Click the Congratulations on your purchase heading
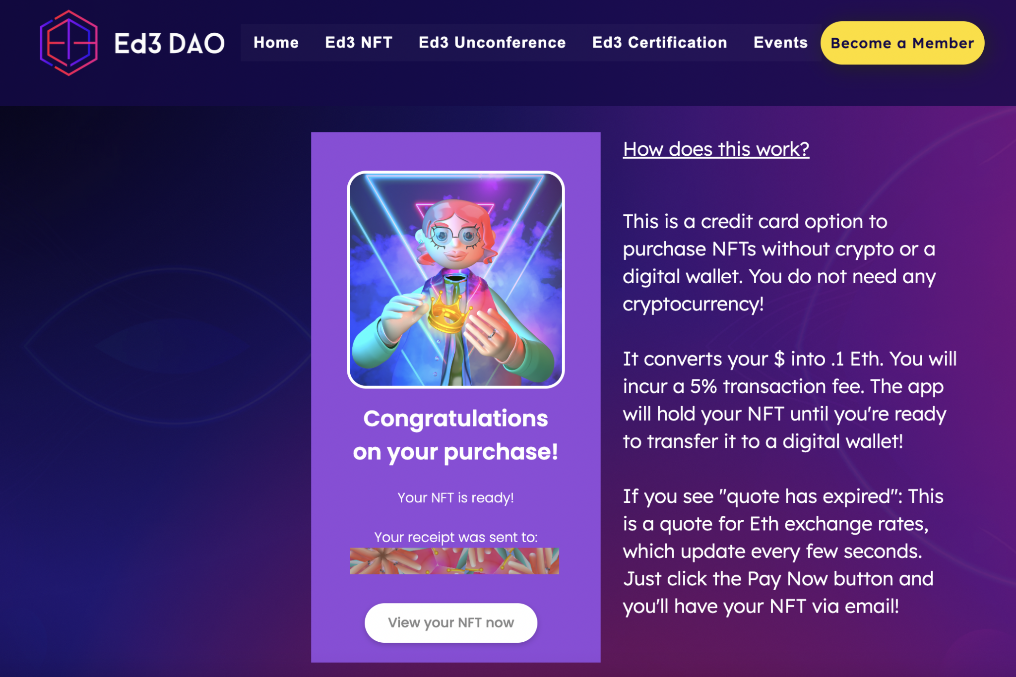 coord(455,435)
